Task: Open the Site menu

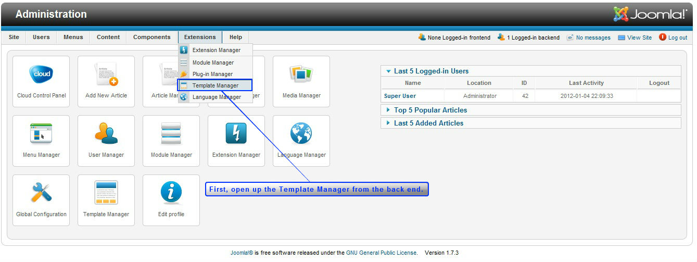Action: click(x=14, y=38)
